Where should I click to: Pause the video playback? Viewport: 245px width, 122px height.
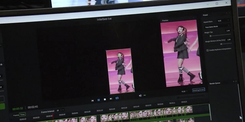tap(99, 100)
